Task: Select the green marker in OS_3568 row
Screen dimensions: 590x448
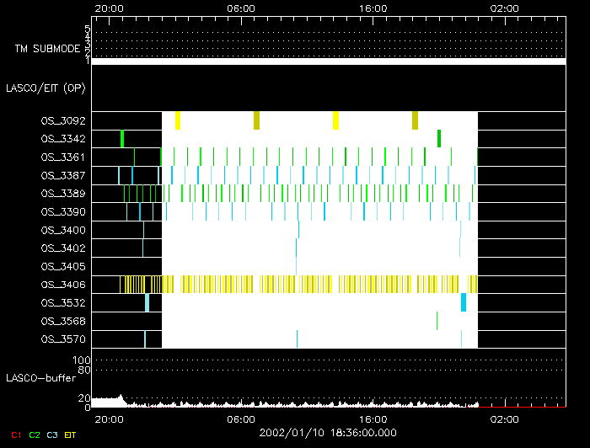Action: point(437,321)
